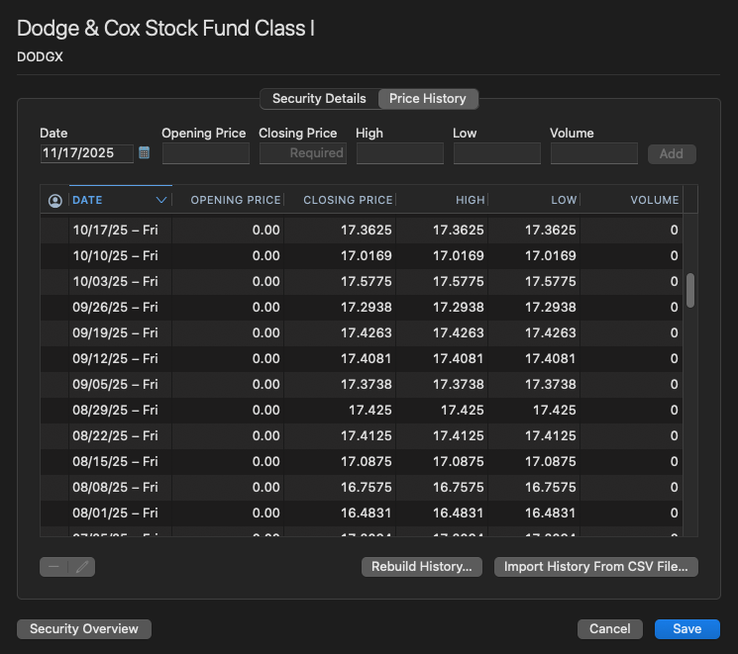Click the Add price button

[x=672, y=153]
